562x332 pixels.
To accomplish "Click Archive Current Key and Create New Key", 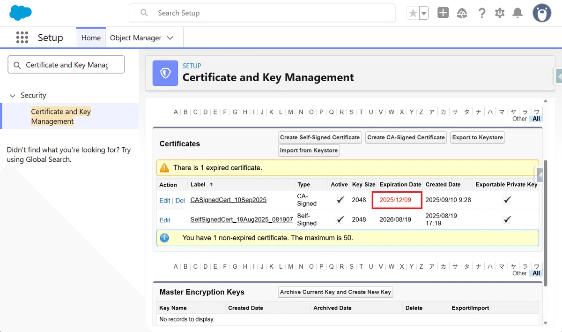I will pyautogui.click(x=335, y=292).
